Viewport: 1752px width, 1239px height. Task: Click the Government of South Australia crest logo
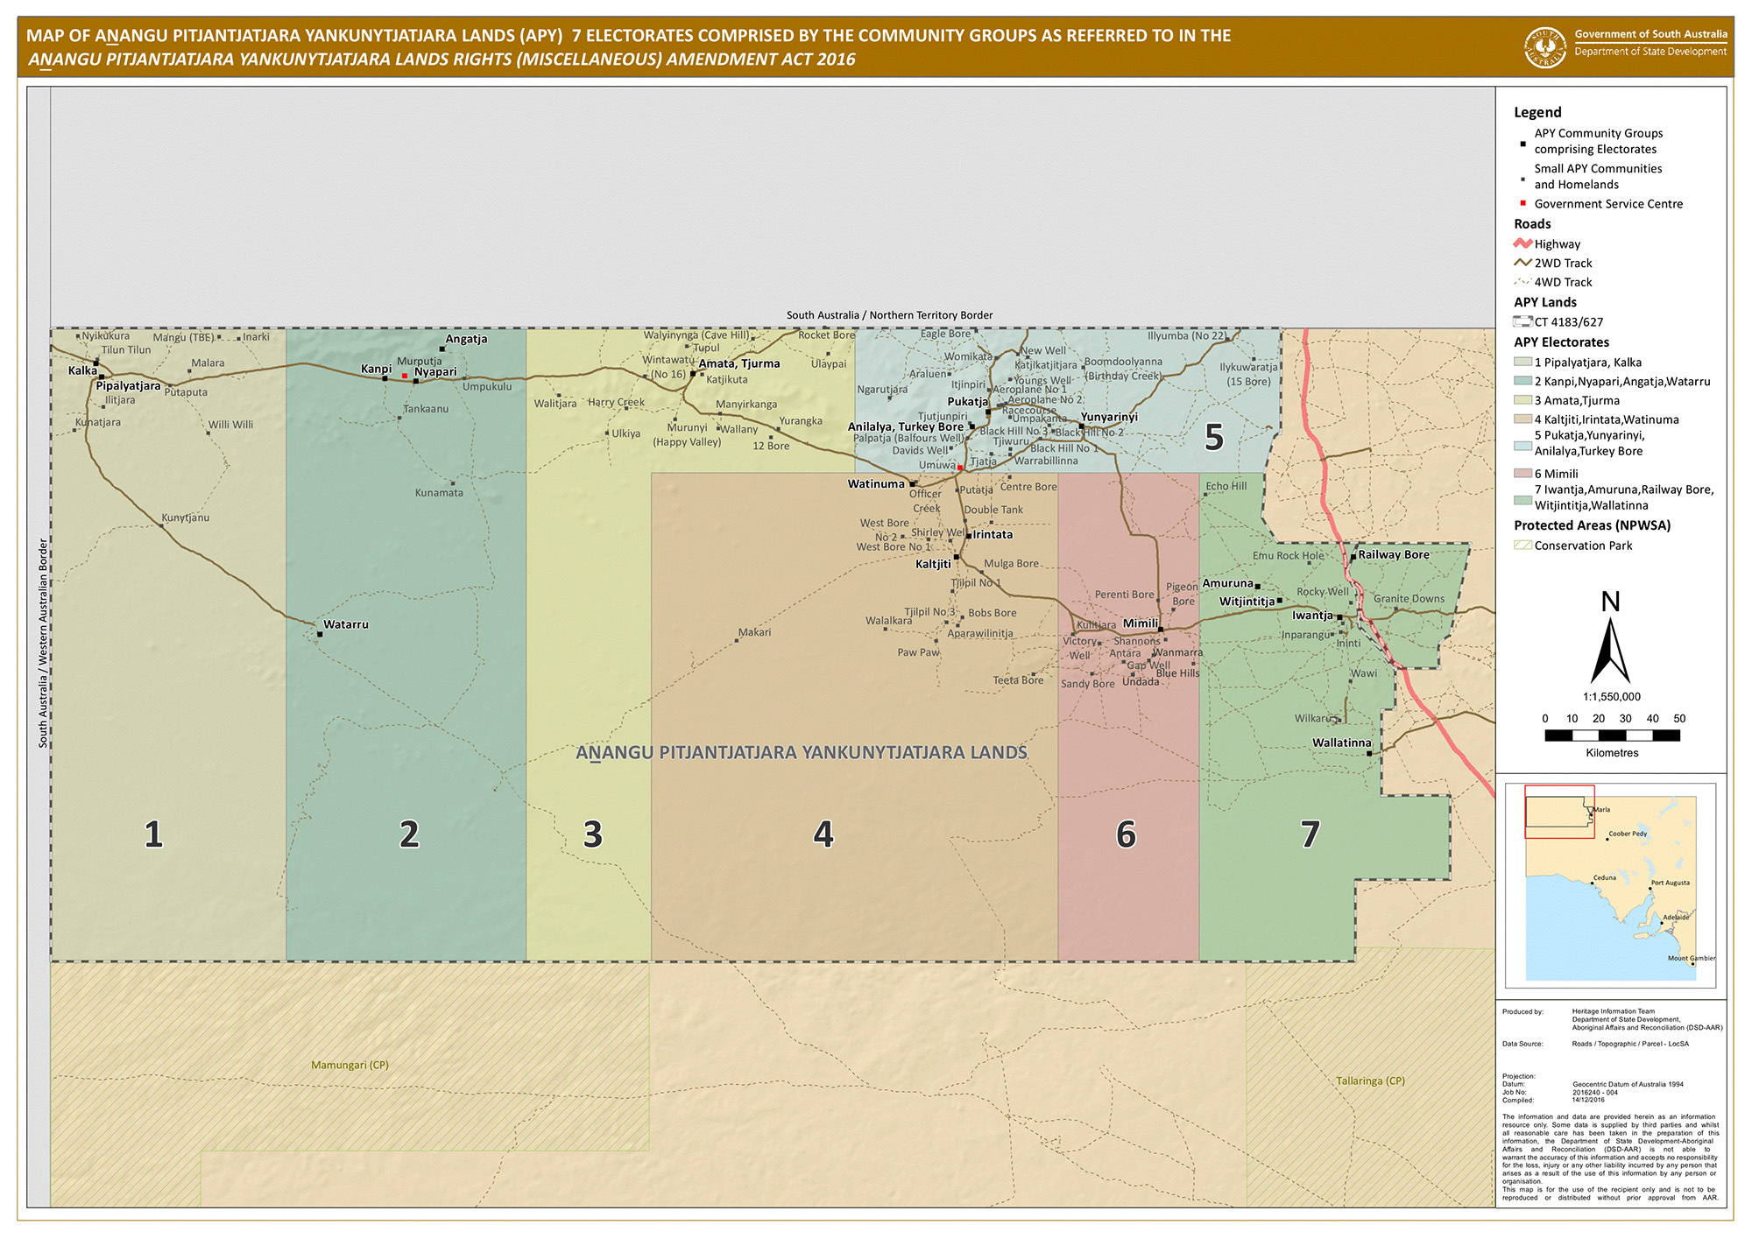[x=1545, y=47]
